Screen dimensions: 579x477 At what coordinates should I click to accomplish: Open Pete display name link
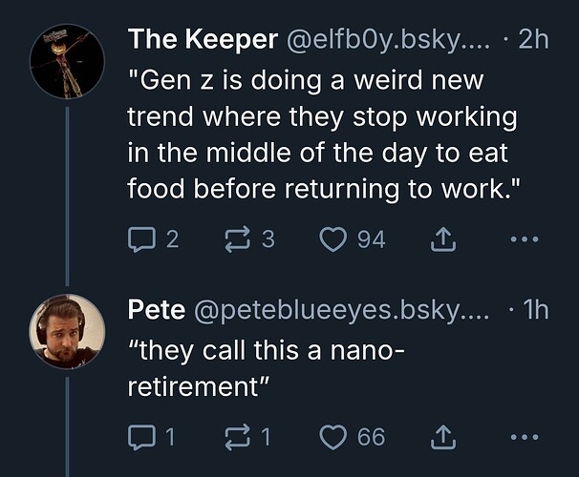157,310
